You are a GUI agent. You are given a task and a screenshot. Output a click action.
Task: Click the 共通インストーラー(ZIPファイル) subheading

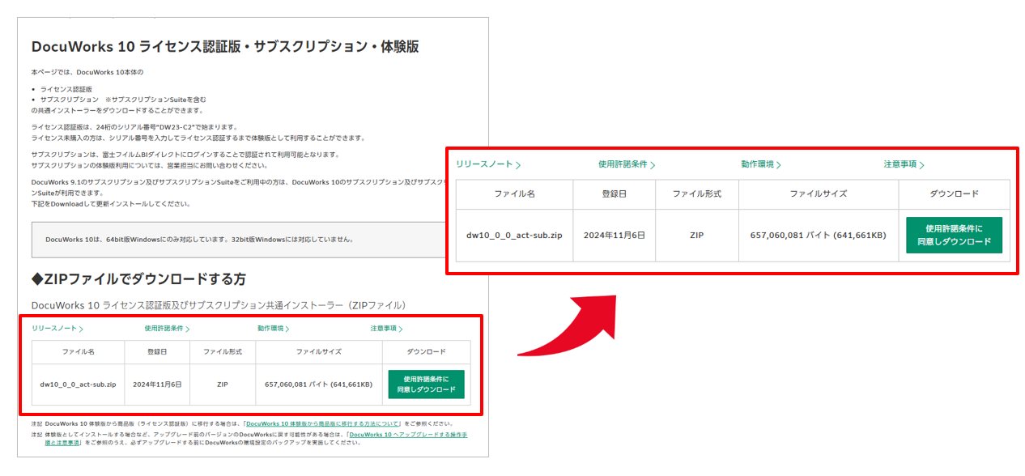[x=218, y=305]
